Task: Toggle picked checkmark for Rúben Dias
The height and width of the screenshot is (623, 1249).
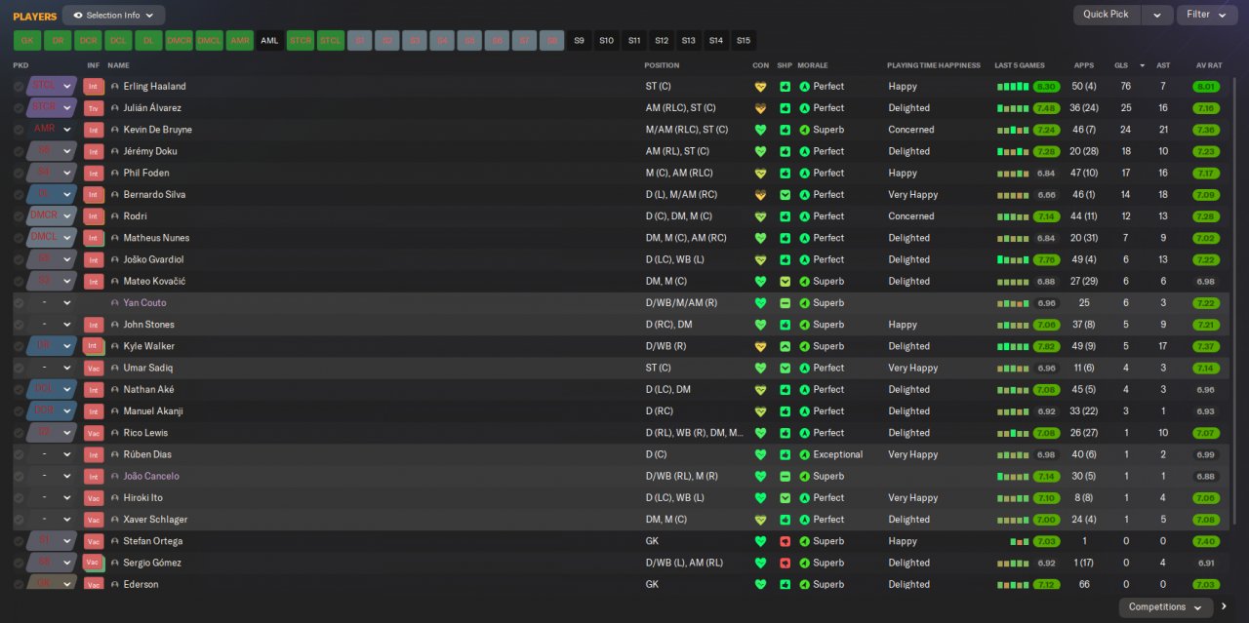Action: coord(19,454)
